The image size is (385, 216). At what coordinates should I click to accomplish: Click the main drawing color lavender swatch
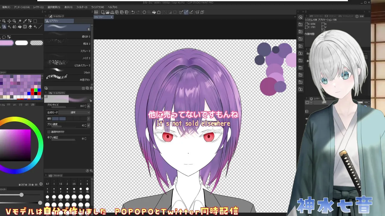(7, 43)
